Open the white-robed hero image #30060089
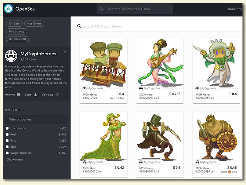This screenshot has height=185, width=246. 216,63
